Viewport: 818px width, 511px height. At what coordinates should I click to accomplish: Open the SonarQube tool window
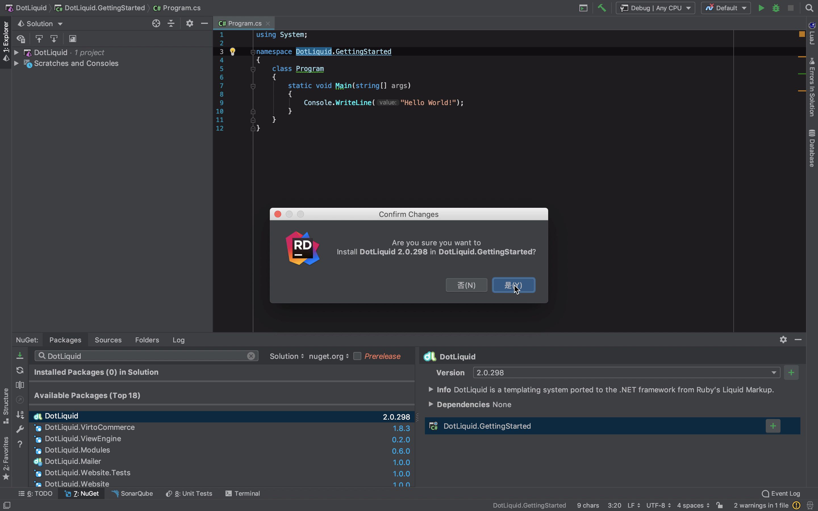[x=132, y=493]
